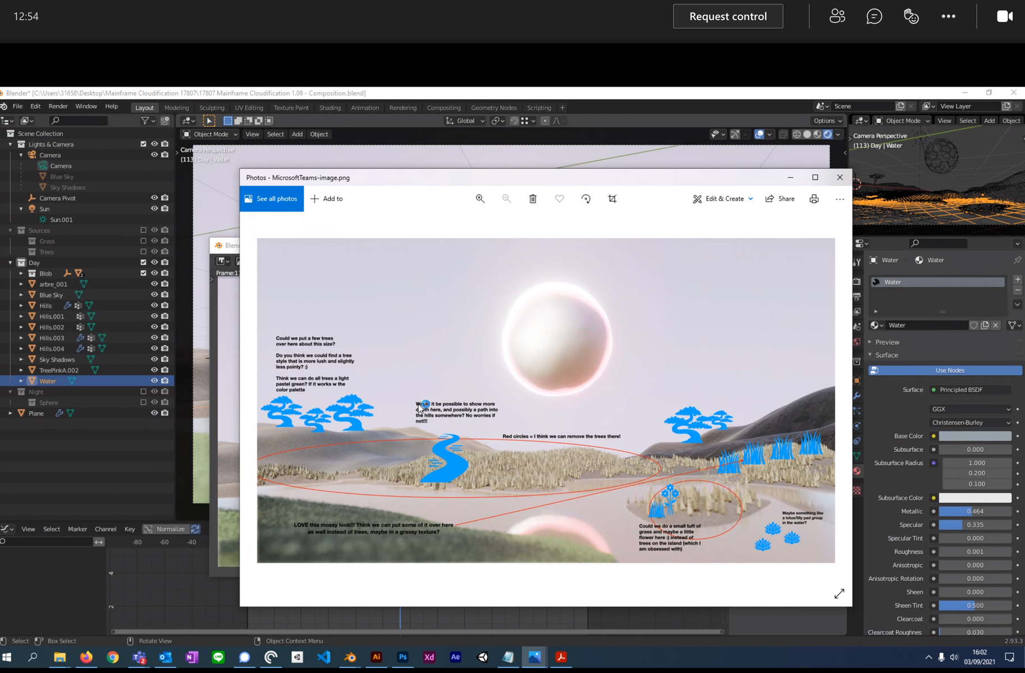Toggle Teams camera icon
The width and height of the screenshot is (1025, 673).
(1005, 16)
